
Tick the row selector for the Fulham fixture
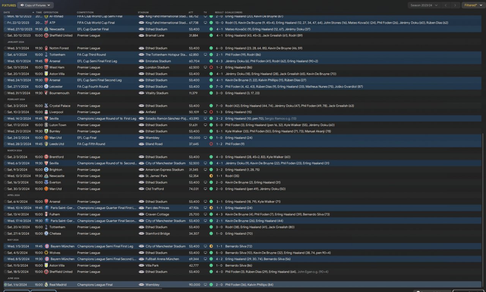[x=5, y=215]
